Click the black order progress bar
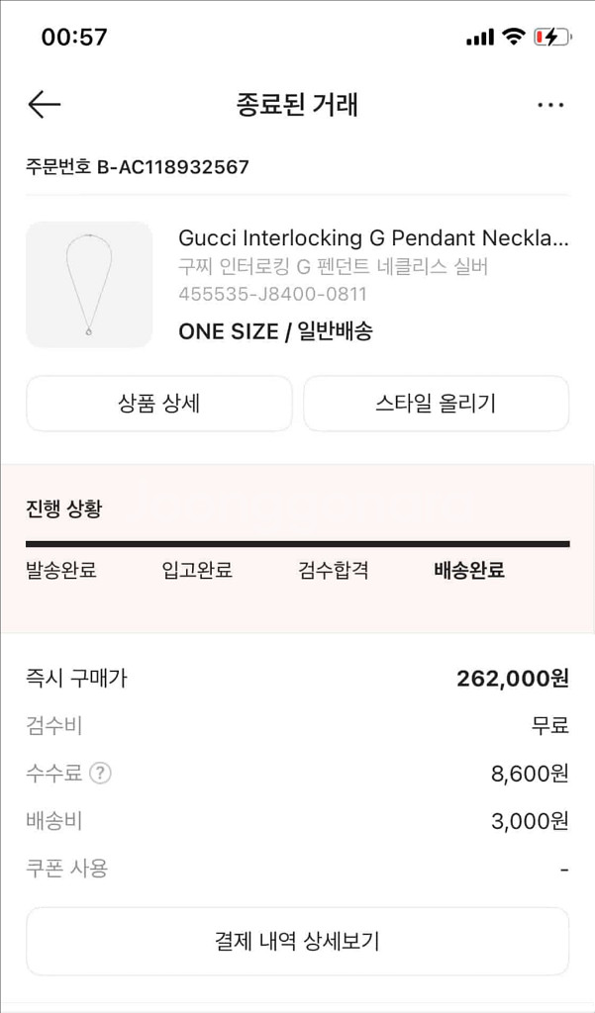595x1013 pixels. coord(297,543)
